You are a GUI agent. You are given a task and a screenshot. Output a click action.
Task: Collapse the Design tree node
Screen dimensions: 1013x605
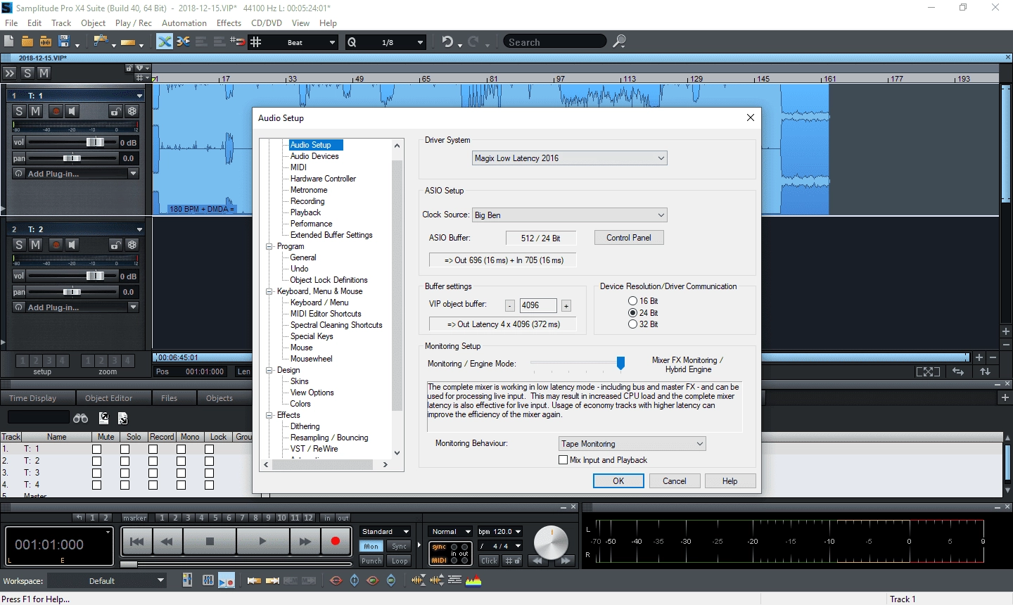click(269, 370)
